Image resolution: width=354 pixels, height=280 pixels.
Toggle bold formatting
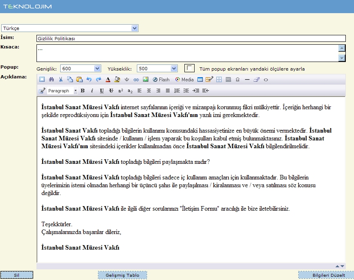click(x=83, y=90)
